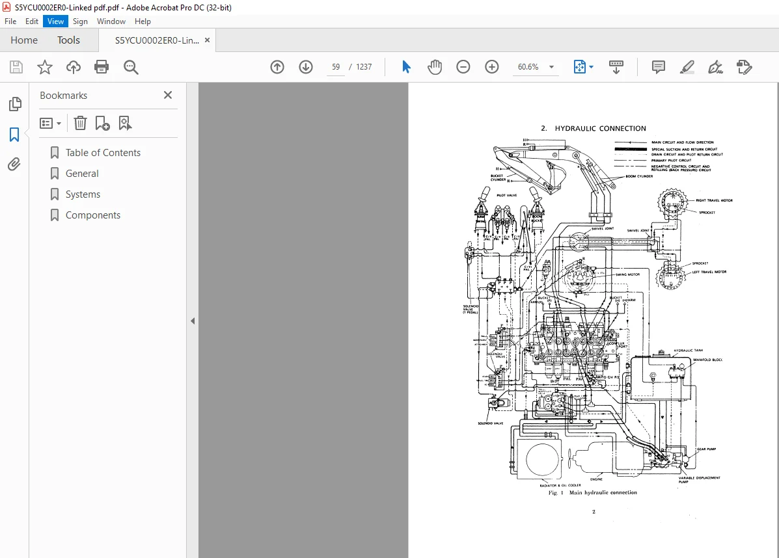779x558 pixels.
Task: Open the scrolling mode tool
Action: 616,67
